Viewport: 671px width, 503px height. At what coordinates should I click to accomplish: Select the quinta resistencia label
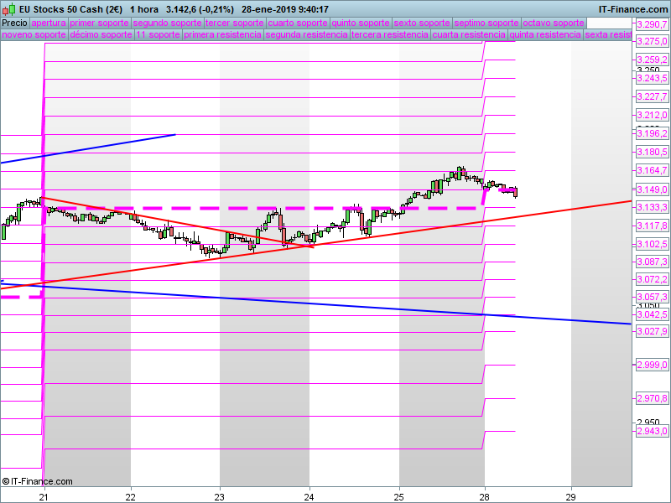click(545, 34)
